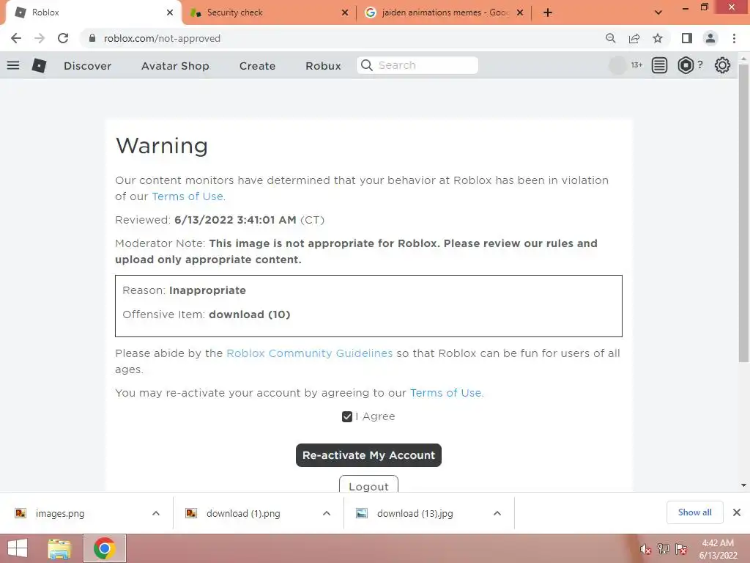Open the Create menu item
This screenshot has height=563, width=750.
[x=257, y=65]
